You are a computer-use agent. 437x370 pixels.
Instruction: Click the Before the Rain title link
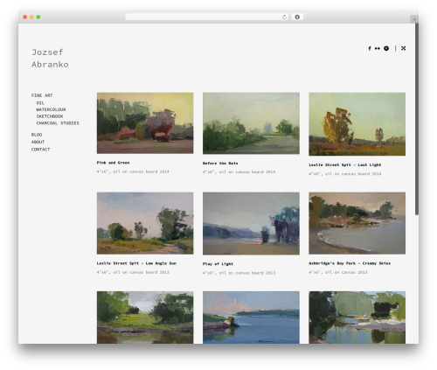220,164
